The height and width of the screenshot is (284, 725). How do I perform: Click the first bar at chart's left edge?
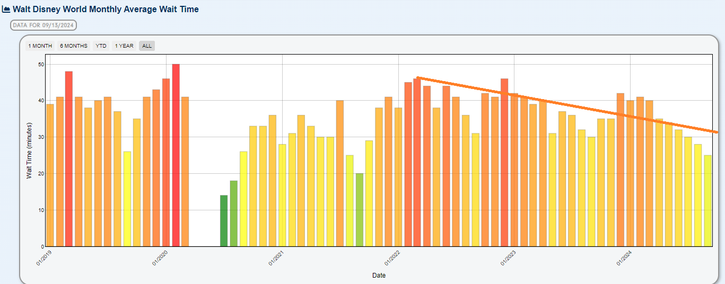[50, 175]
